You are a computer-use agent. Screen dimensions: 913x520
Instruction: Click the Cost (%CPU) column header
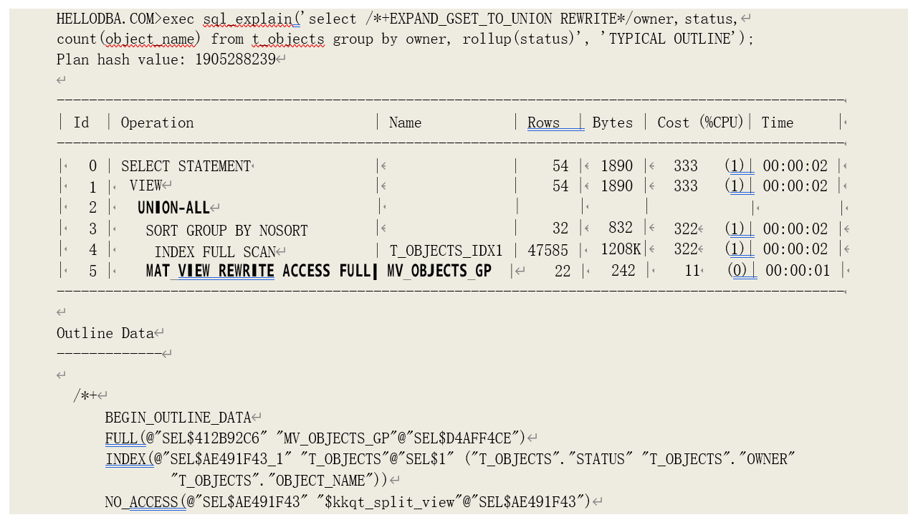coord(700,122)
